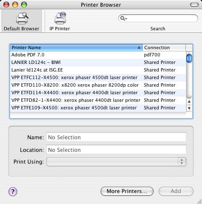Click the blue scrollbar thumb
Image resolution: width=202 pixels, height=204 pixels.
(x=189, y=58)
